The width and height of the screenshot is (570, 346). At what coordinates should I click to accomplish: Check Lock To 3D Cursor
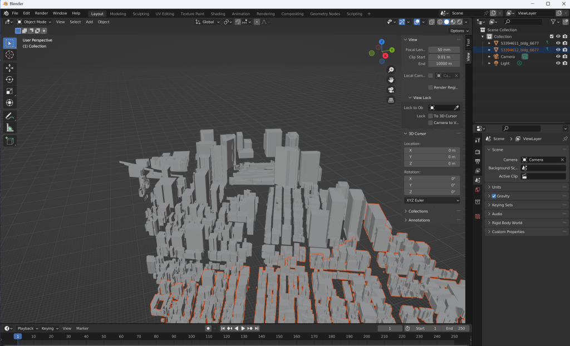coord(430,116)
